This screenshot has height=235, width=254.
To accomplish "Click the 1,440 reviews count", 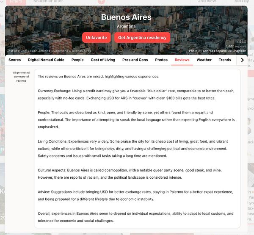I will [x=236, y=46].
